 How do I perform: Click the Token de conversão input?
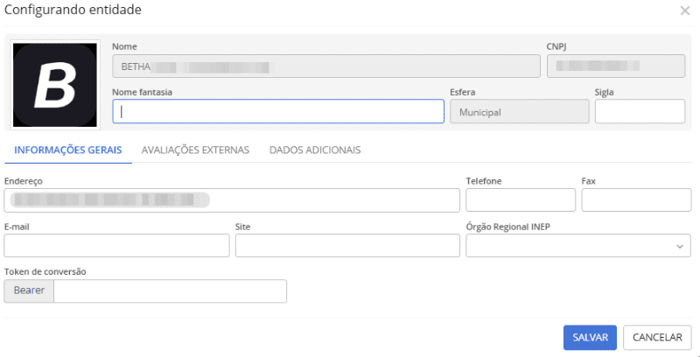[170, 291]
